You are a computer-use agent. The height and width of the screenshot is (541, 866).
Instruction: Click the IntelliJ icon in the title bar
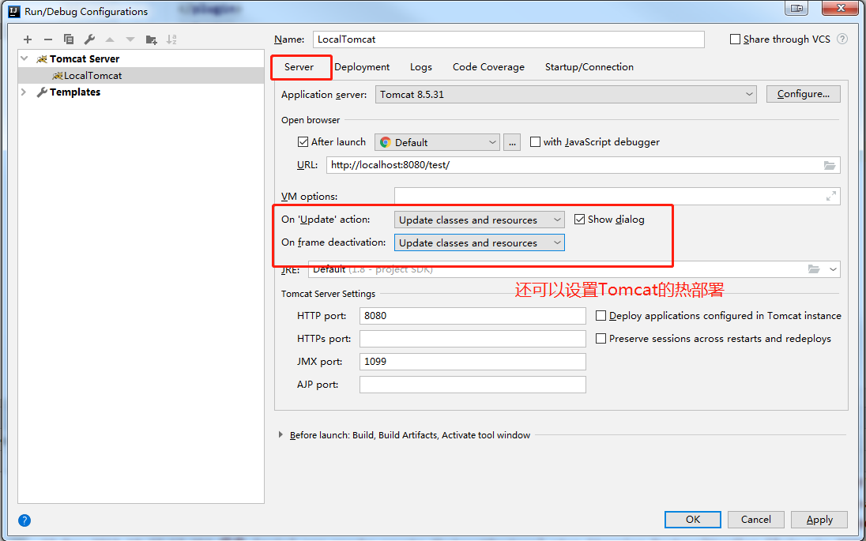[x=14, y=11]
